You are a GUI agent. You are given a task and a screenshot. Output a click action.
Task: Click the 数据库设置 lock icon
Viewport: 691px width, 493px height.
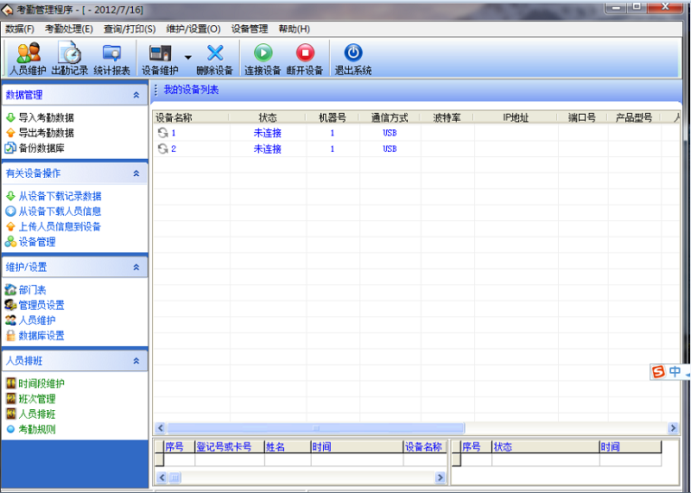[10, 336]
